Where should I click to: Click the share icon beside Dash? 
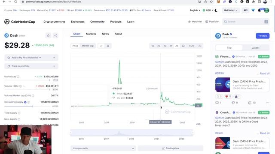pyautogui.click(x=55, y=36)
